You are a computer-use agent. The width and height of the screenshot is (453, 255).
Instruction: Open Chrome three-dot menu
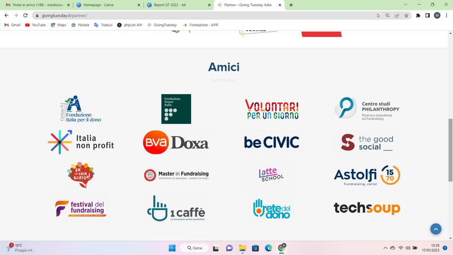pos(447,16)
